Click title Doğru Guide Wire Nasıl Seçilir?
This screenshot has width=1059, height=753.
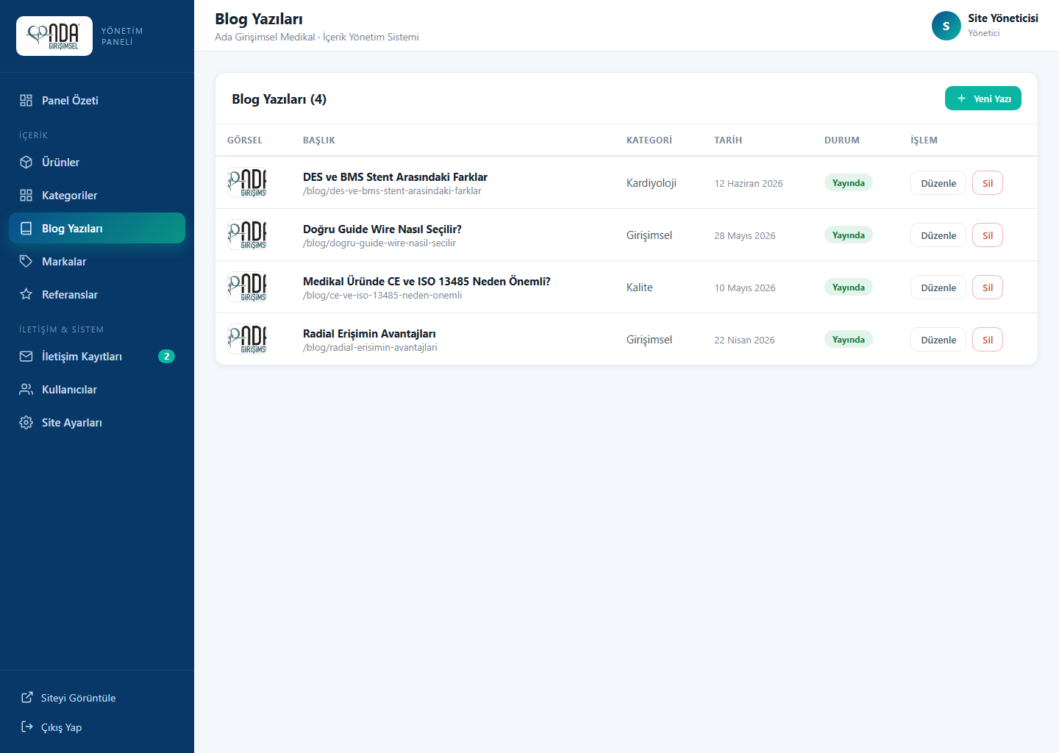coord(382,229)
